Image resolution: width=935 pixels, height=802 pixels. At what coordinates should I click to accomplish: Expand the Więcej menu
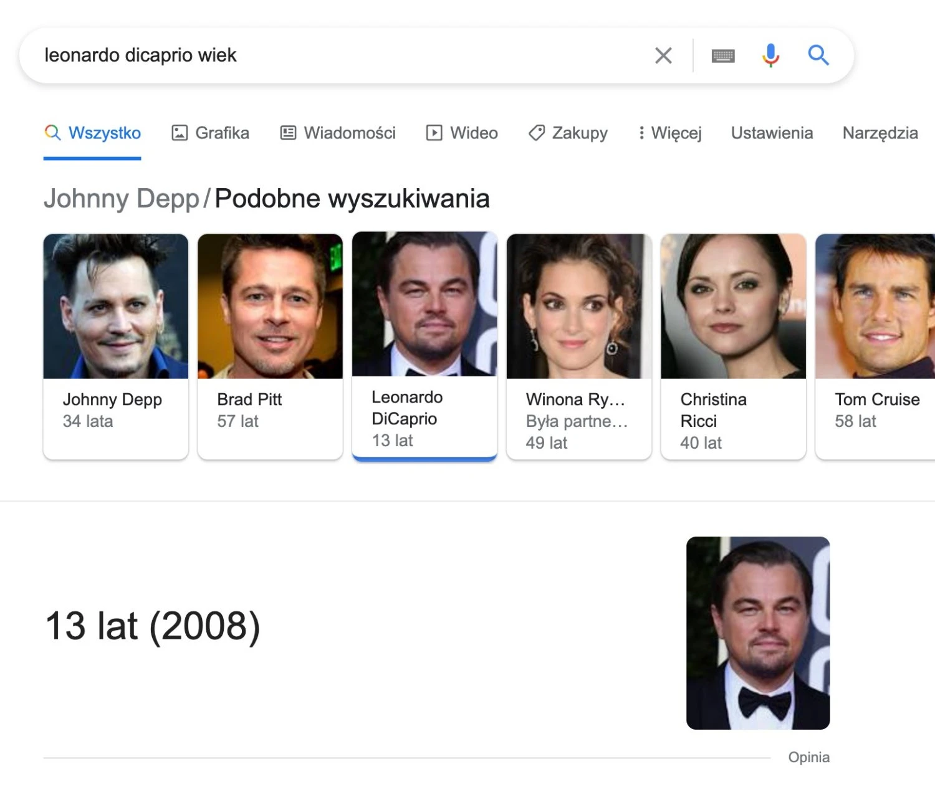click(x=670, y=133)
